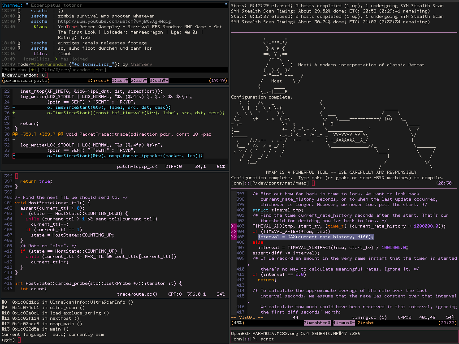459x344 pixels.
Task: Click gdb frame '#9 ultra_scan ()'
Action: click(43, 308)
